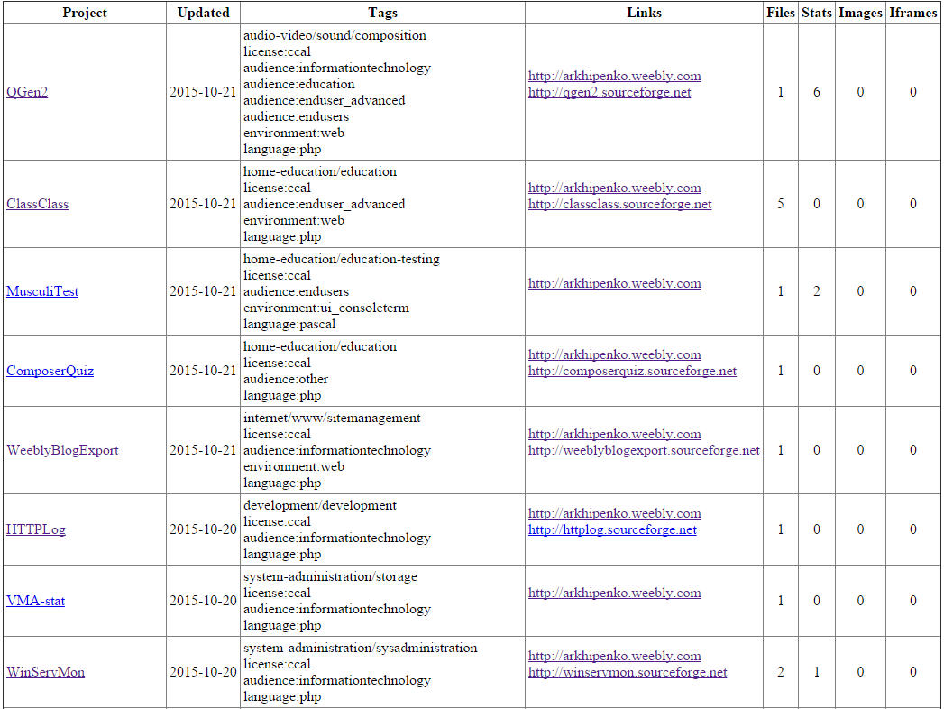Viewport: 944px width, 709px height.
Task: Visit the WinServMon project link
Action: click(x=45, y=672)
